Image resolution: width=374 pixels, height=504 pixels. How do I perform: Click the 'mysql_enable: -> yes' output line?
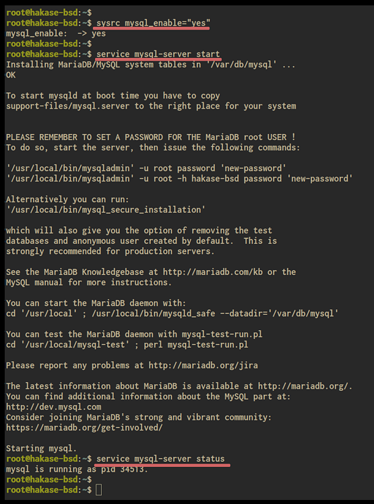(56, 34)
